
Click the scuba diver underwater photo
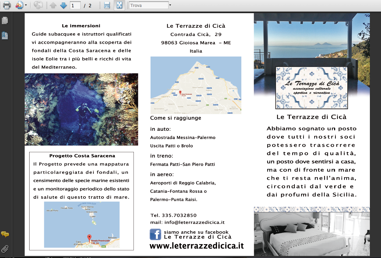pos(81,109)
